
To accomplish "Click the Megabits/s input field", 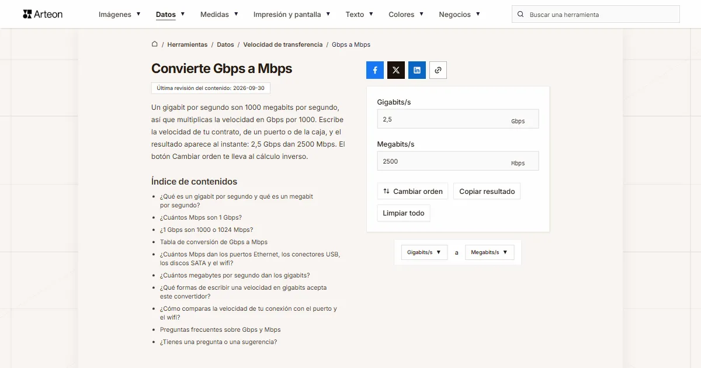I will click(x=458, y=161).
